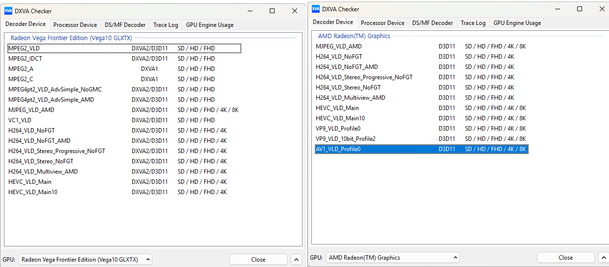Select highlighted AV1_VLD_Profile0 row
The width and height of the screenshot is (609, 267).
422,149
